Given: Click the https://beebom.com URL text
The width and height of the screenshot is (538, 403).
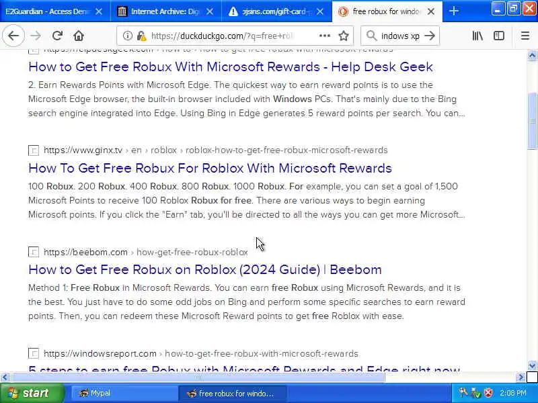Looking at the screenshot, I should point(86,253).
